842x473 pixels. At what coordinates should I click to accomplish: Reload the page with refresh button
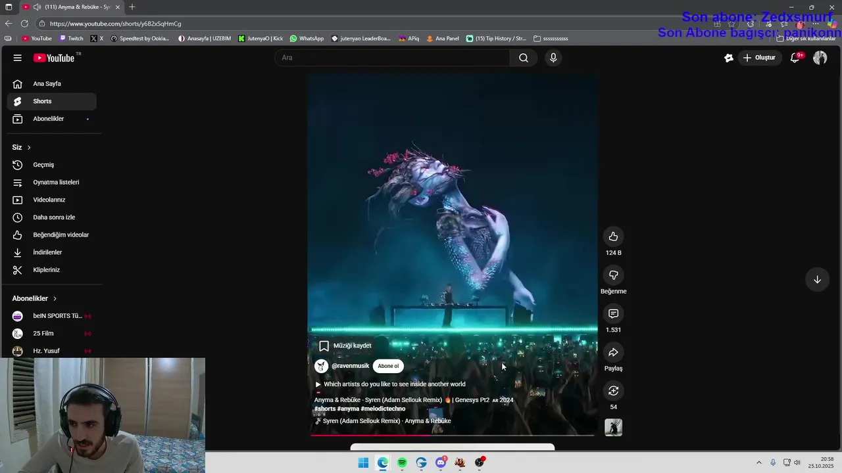click(24, 24)
